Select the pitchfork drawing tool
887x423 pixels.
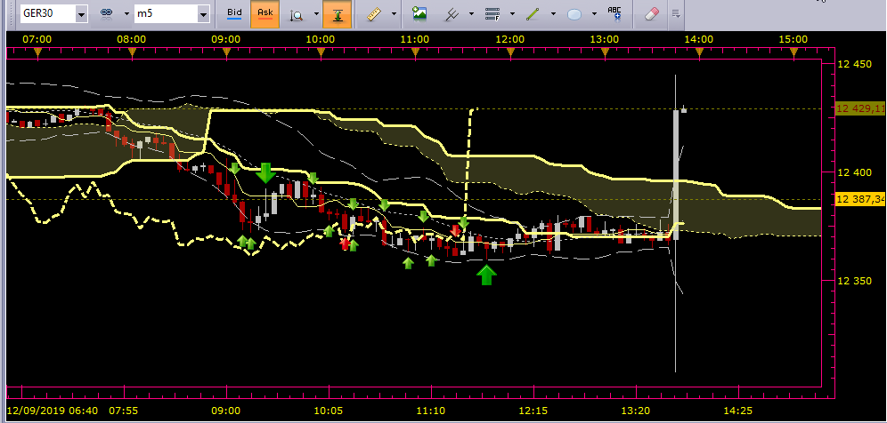click(x=452, y=15)
